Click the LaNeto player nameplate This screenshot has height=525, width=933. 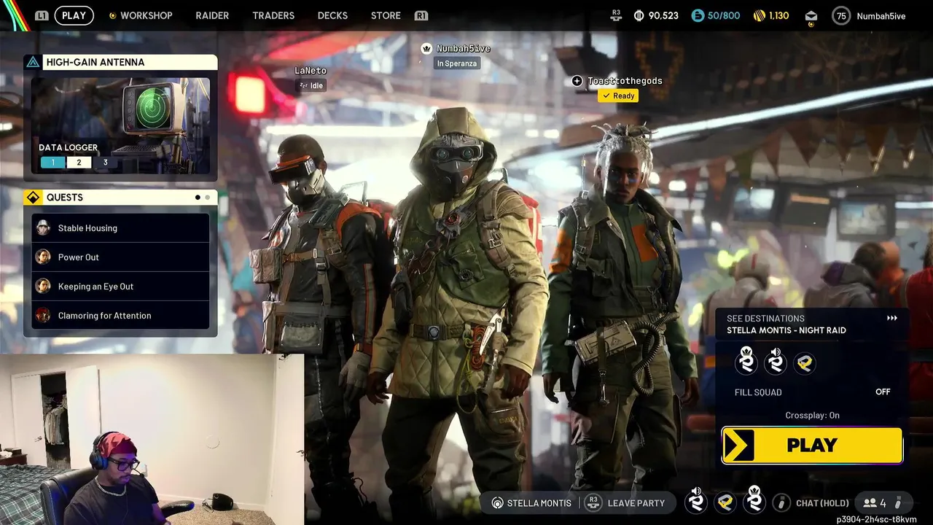pyautogui.click(x=311, y=71)
